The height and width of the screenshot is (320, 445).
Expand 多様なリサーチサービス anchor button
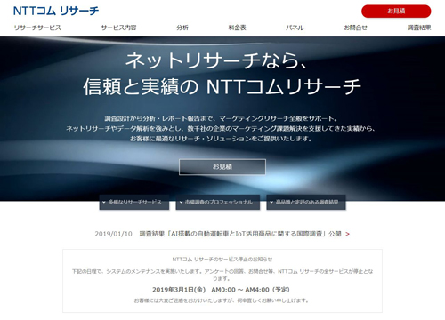pyautogui.click(x=134, y=202)
